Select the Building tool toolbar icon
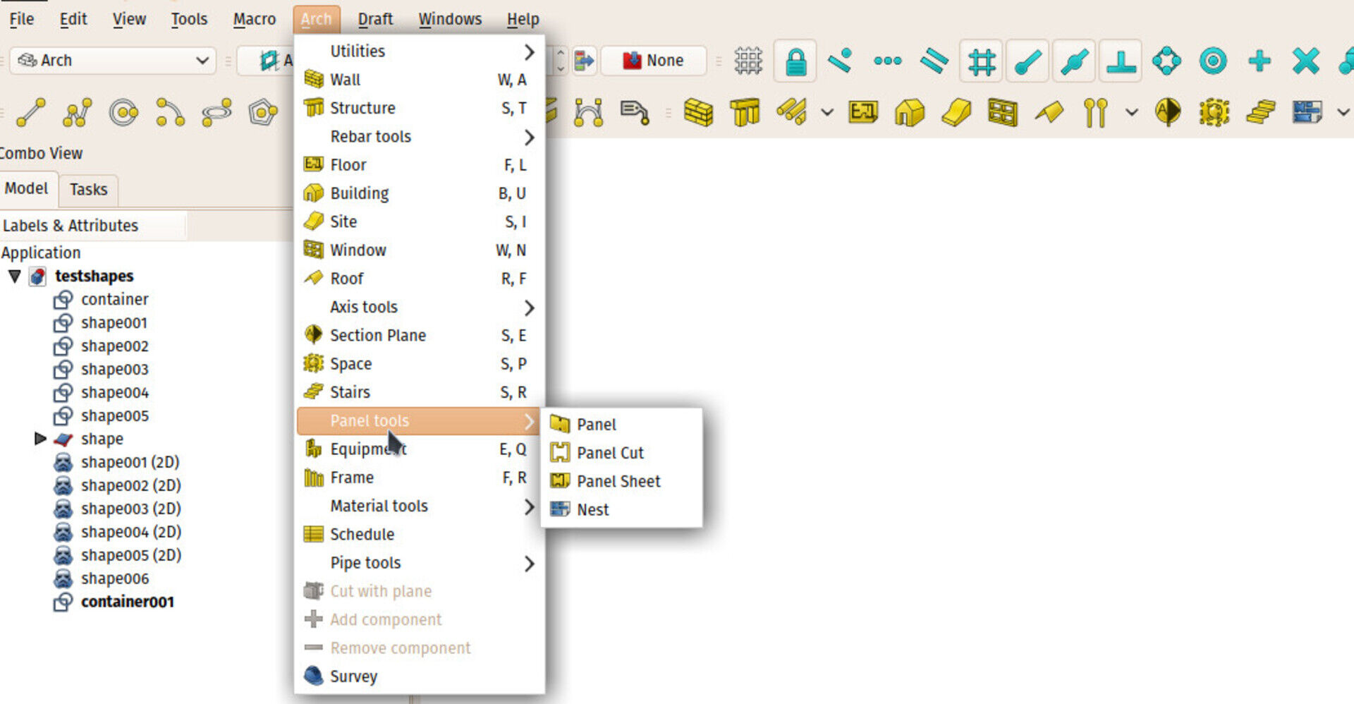Screen dimensions: 1354x704 (x=909, y=112)
